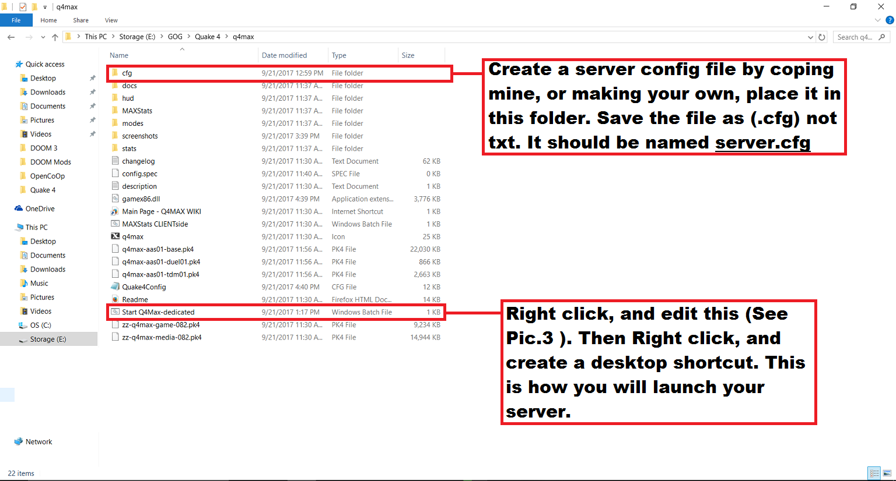Open Network in navigation pane
The width and height of the screenshot is (896, 481).
pos(39,441)
